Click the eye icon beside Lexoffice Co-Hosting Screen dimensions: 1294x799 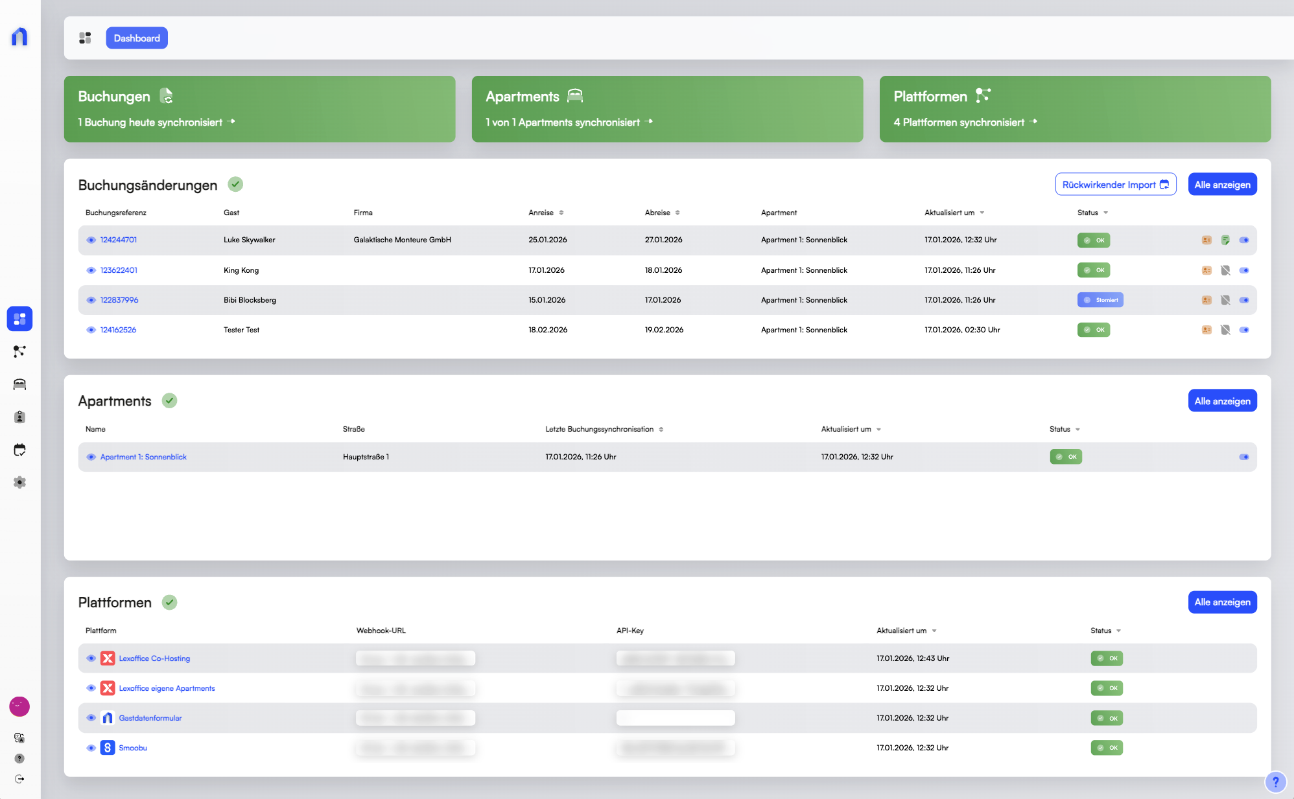pos(91,658)
